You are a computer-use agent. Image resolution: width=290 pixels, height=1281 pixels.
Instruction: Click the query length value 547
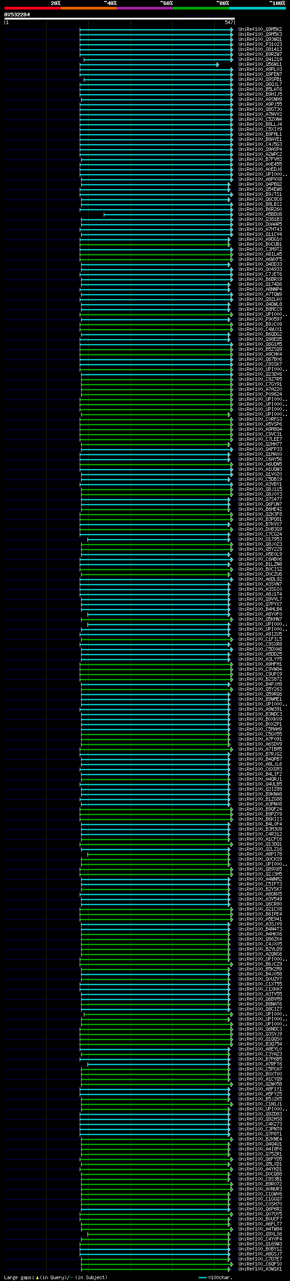click(228, 22)
